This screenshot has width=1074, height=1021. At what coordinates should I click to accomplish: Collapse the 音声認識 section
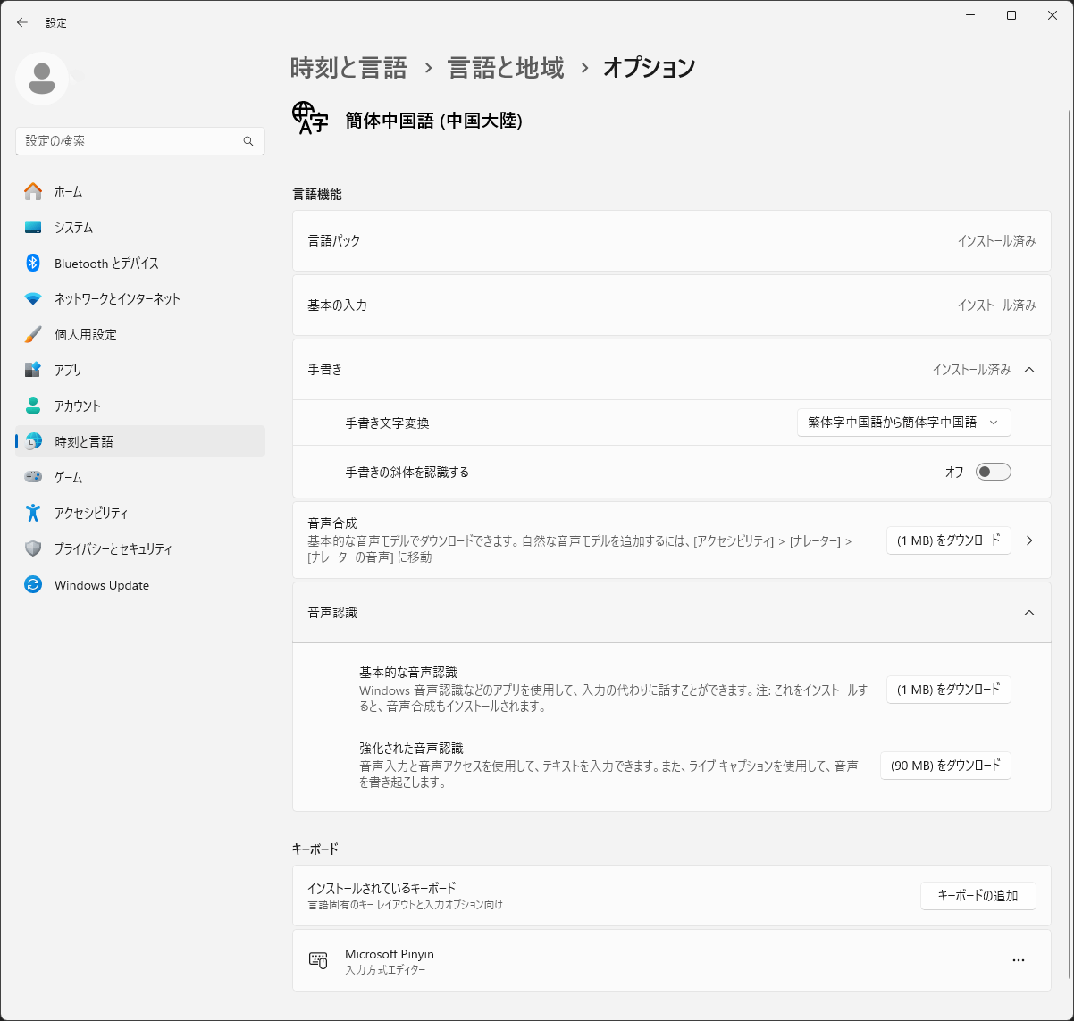tap(1029, 613)
